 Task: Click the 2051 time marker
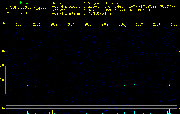coord(19,25)
